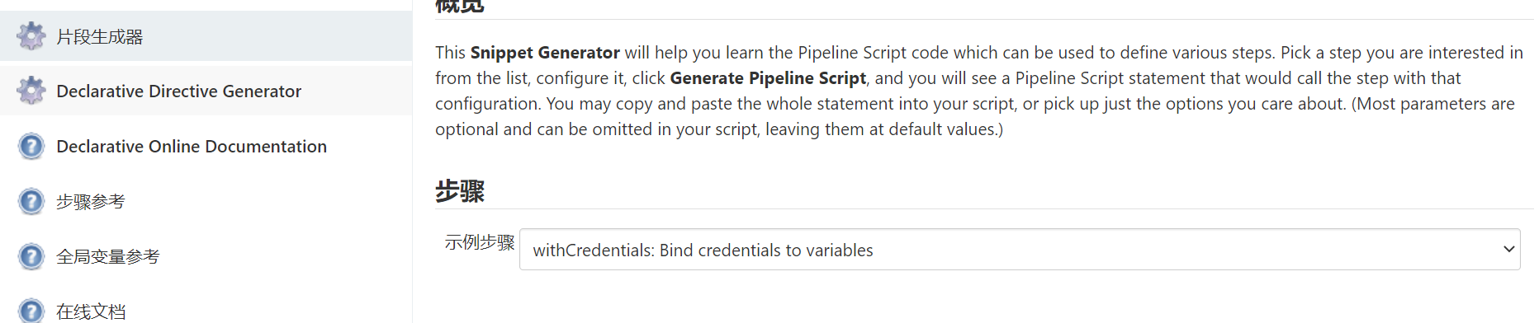This screenshot has width=1539, height=323.
Task: Click the 示例步骤 field label
Action: point(480,242)
